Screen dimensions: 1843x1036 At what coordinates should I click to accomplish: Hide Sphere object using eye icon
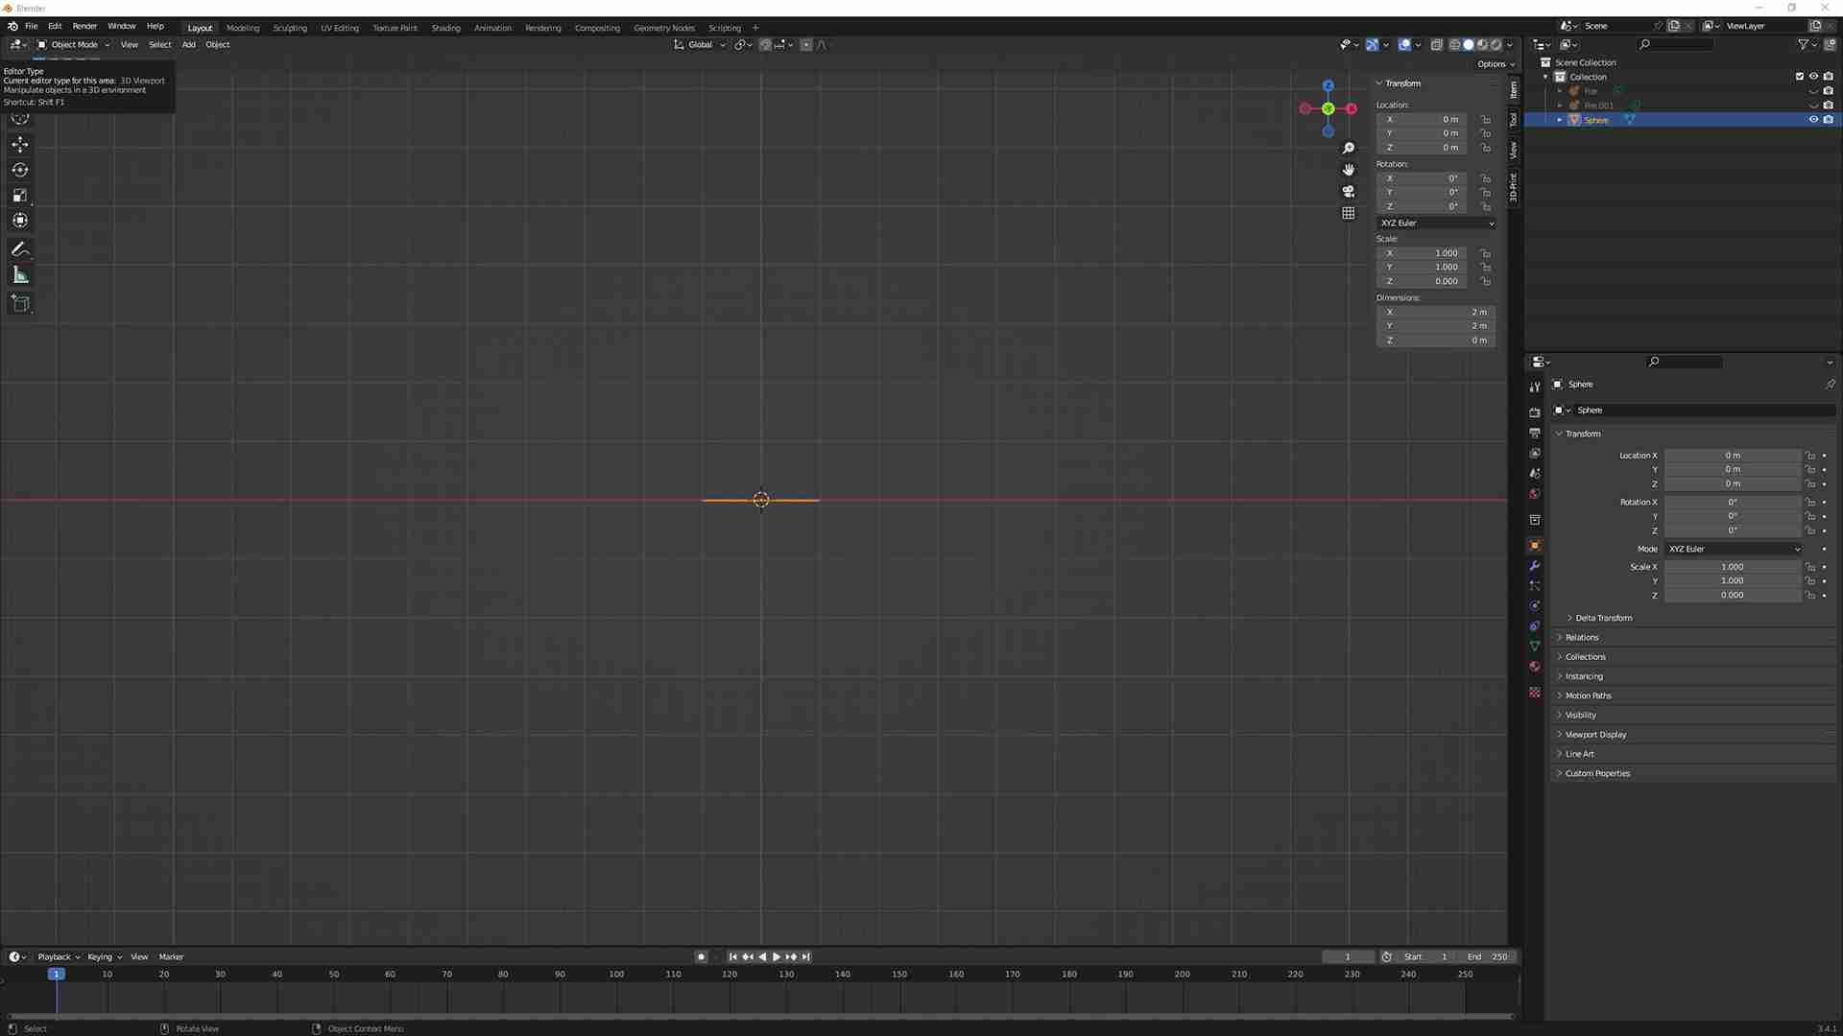coord(1813,120)
